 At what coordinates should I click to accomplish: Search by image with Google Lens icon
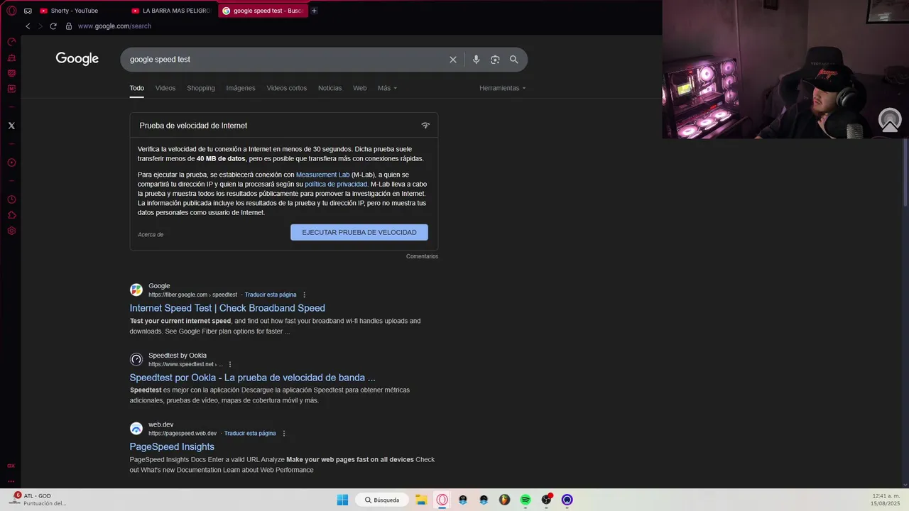pyautogui.click(x=495, y=60)
